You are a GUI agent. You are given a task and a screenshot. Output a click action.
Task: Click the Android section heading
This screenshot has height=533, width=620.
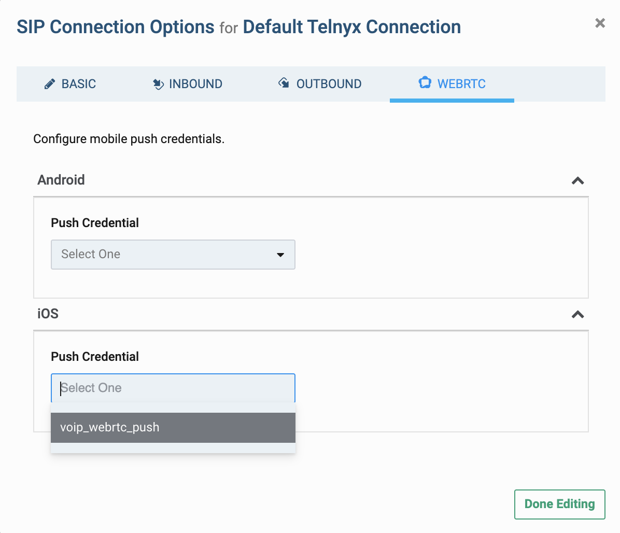point(61,180)
